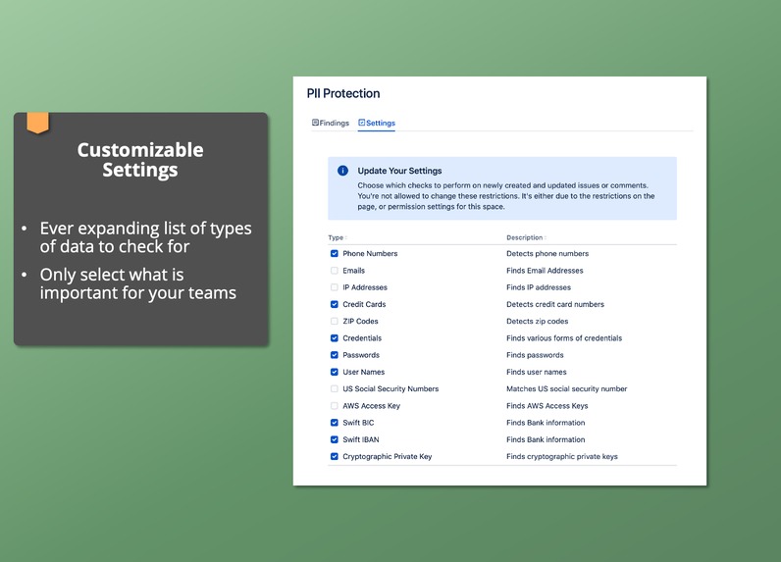Uncheck the Phone Numbers checkbox
The image size is (781, 562).
(x=335, y=253)
